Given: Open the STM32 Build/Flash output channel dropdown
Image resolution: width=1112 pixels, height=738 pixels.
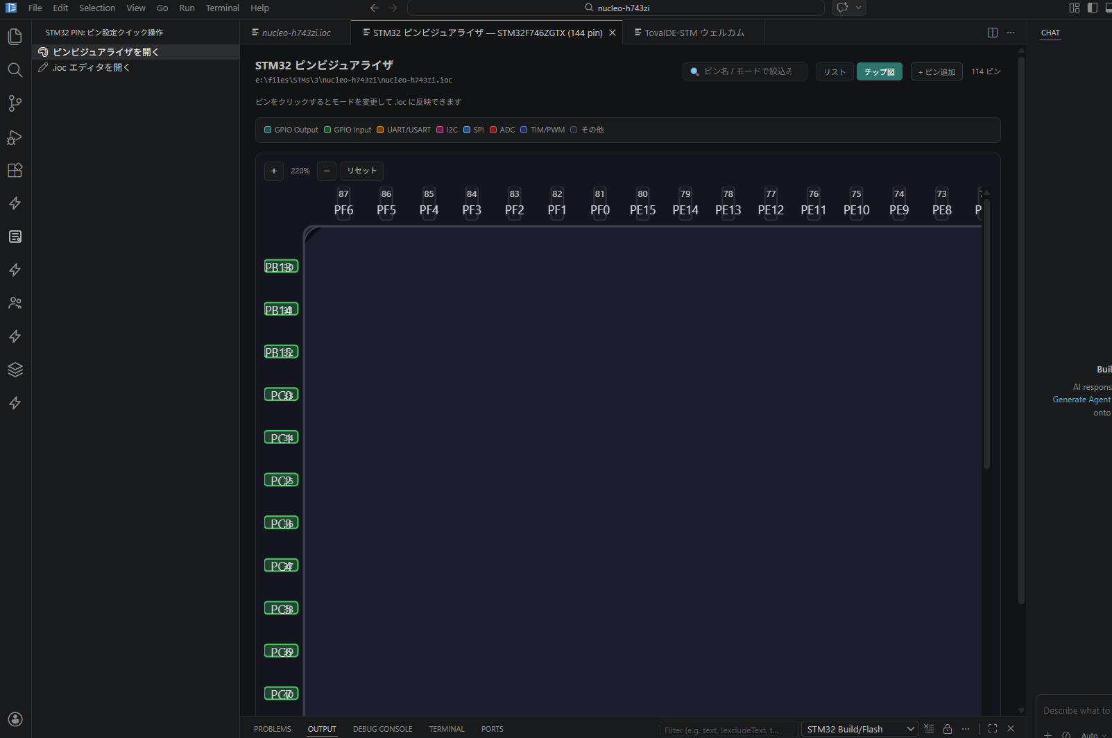Looking at the screenshot, I should click(860, 729).
